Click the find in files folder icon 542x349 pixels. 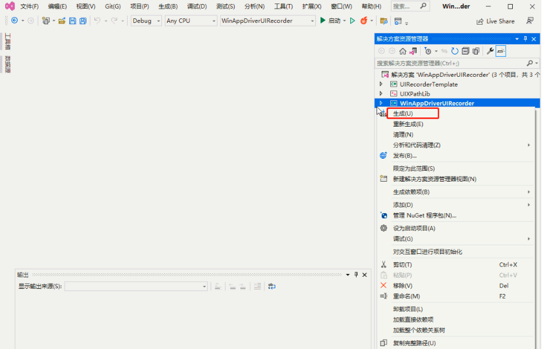point(383,21)
